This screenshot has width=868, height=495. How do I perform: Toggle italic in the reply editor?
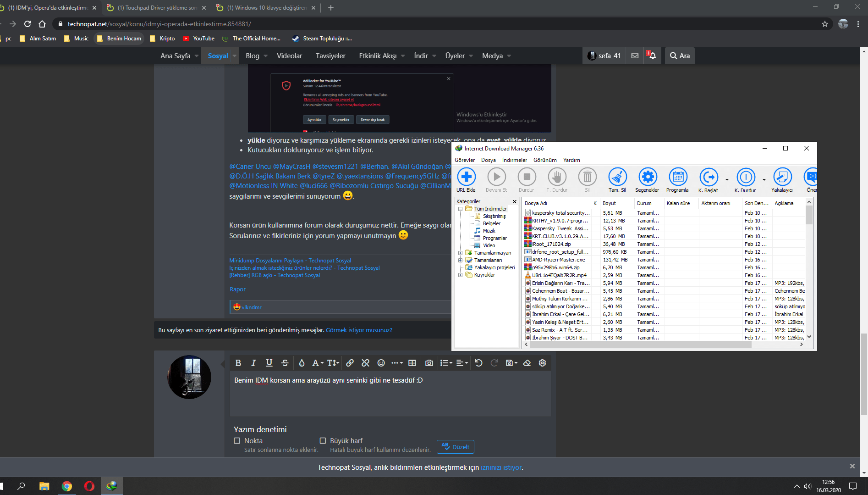point(253,363)
